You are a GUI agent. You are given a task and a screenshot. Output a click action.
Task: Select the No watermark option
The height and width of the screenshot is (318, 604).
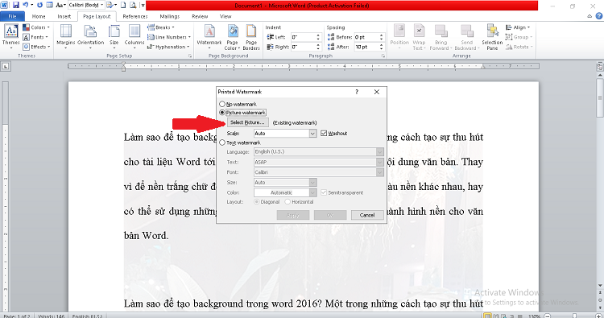pos(238,104)
